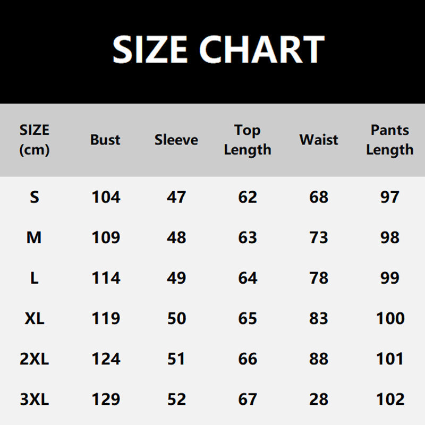Click the Waist column header

[x=319, y=140]
